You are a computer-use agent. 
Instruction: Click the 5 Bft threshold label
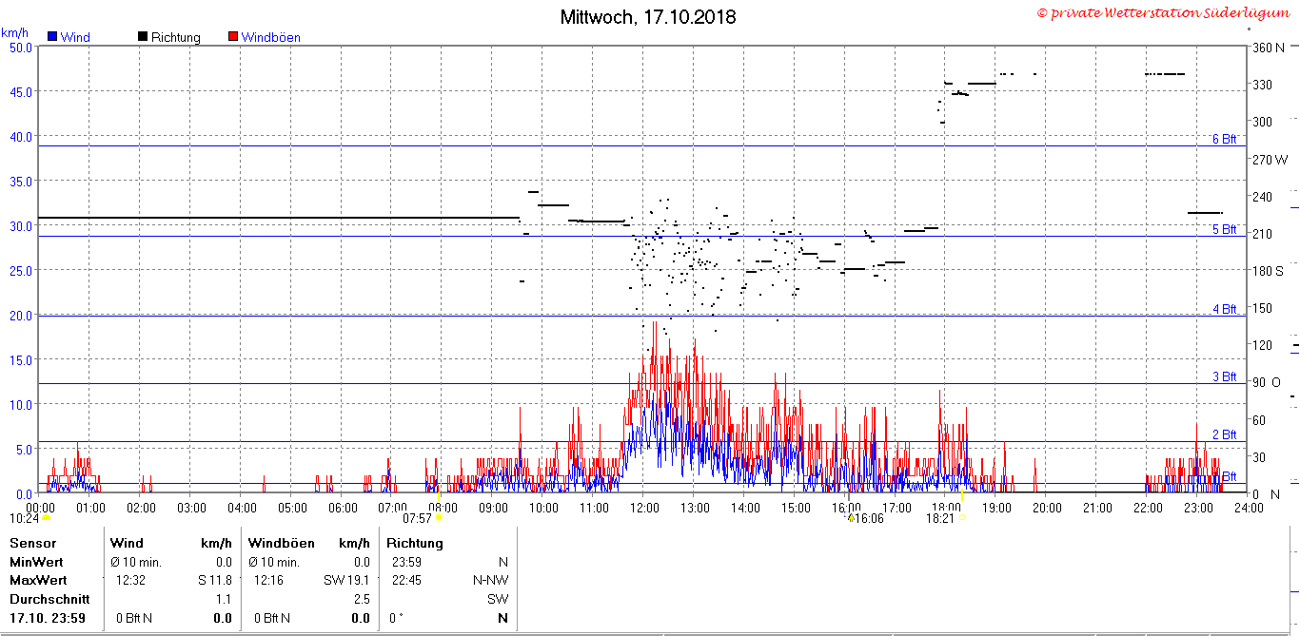click(1224, 229)
